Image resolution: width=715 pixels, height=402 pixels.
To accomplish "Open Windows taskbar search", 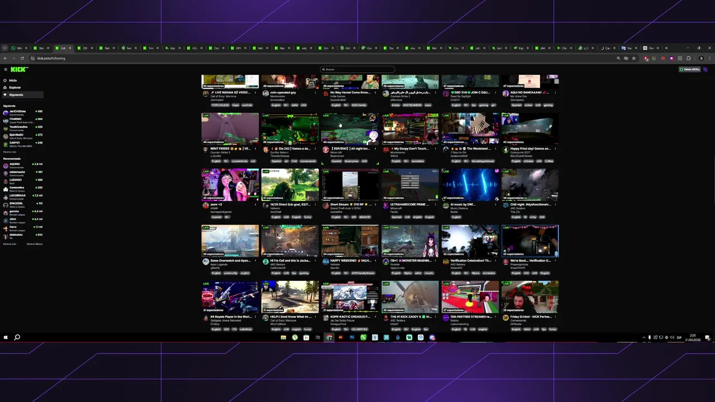I will point(17,337).
